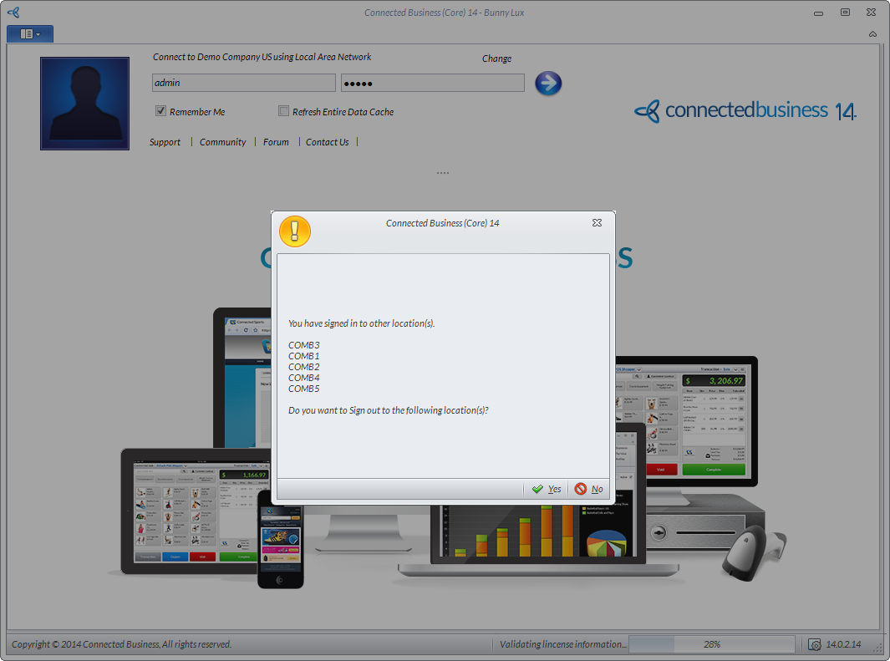Screen dimensions: 890x661
Task: Click the copyright notice in status bar
Action: click(x=121, y=644)
